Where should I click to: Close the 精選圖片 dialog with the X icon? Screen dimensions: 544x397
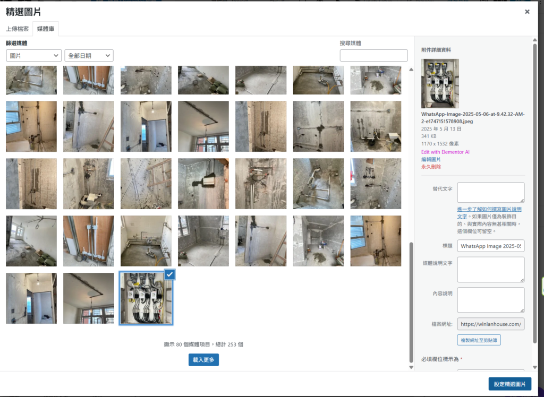point(527,12)
